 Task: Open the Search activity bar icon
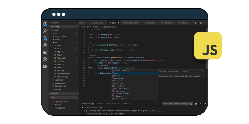point(45,31)
